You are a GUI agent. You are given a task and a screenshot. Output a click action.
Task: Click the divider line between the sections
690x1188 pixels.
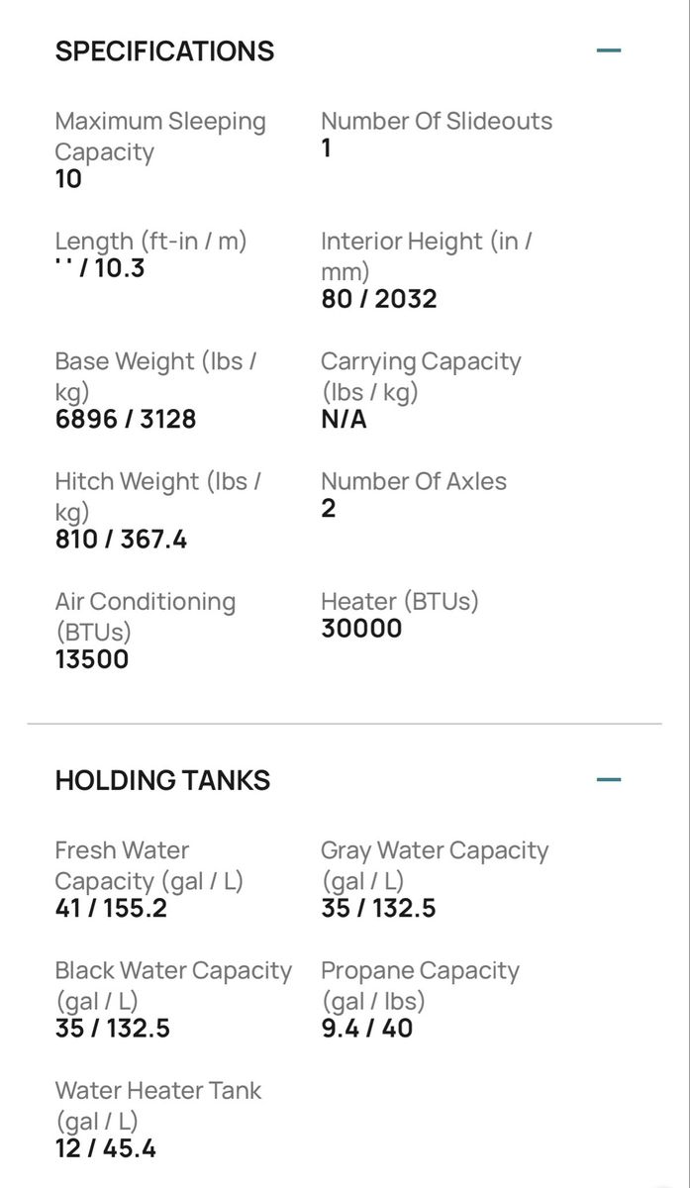pyautogui.click(x=345, y=725)
